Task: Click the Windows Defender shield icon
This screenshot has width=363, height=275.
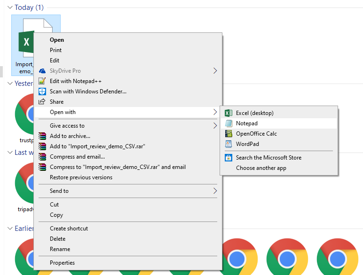Action: [x=42, y=92]
